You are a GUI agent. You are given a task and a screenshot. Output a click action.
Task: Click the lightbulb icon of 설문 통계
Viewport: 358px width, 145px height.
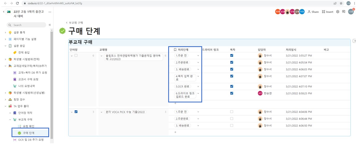(10, 32)
